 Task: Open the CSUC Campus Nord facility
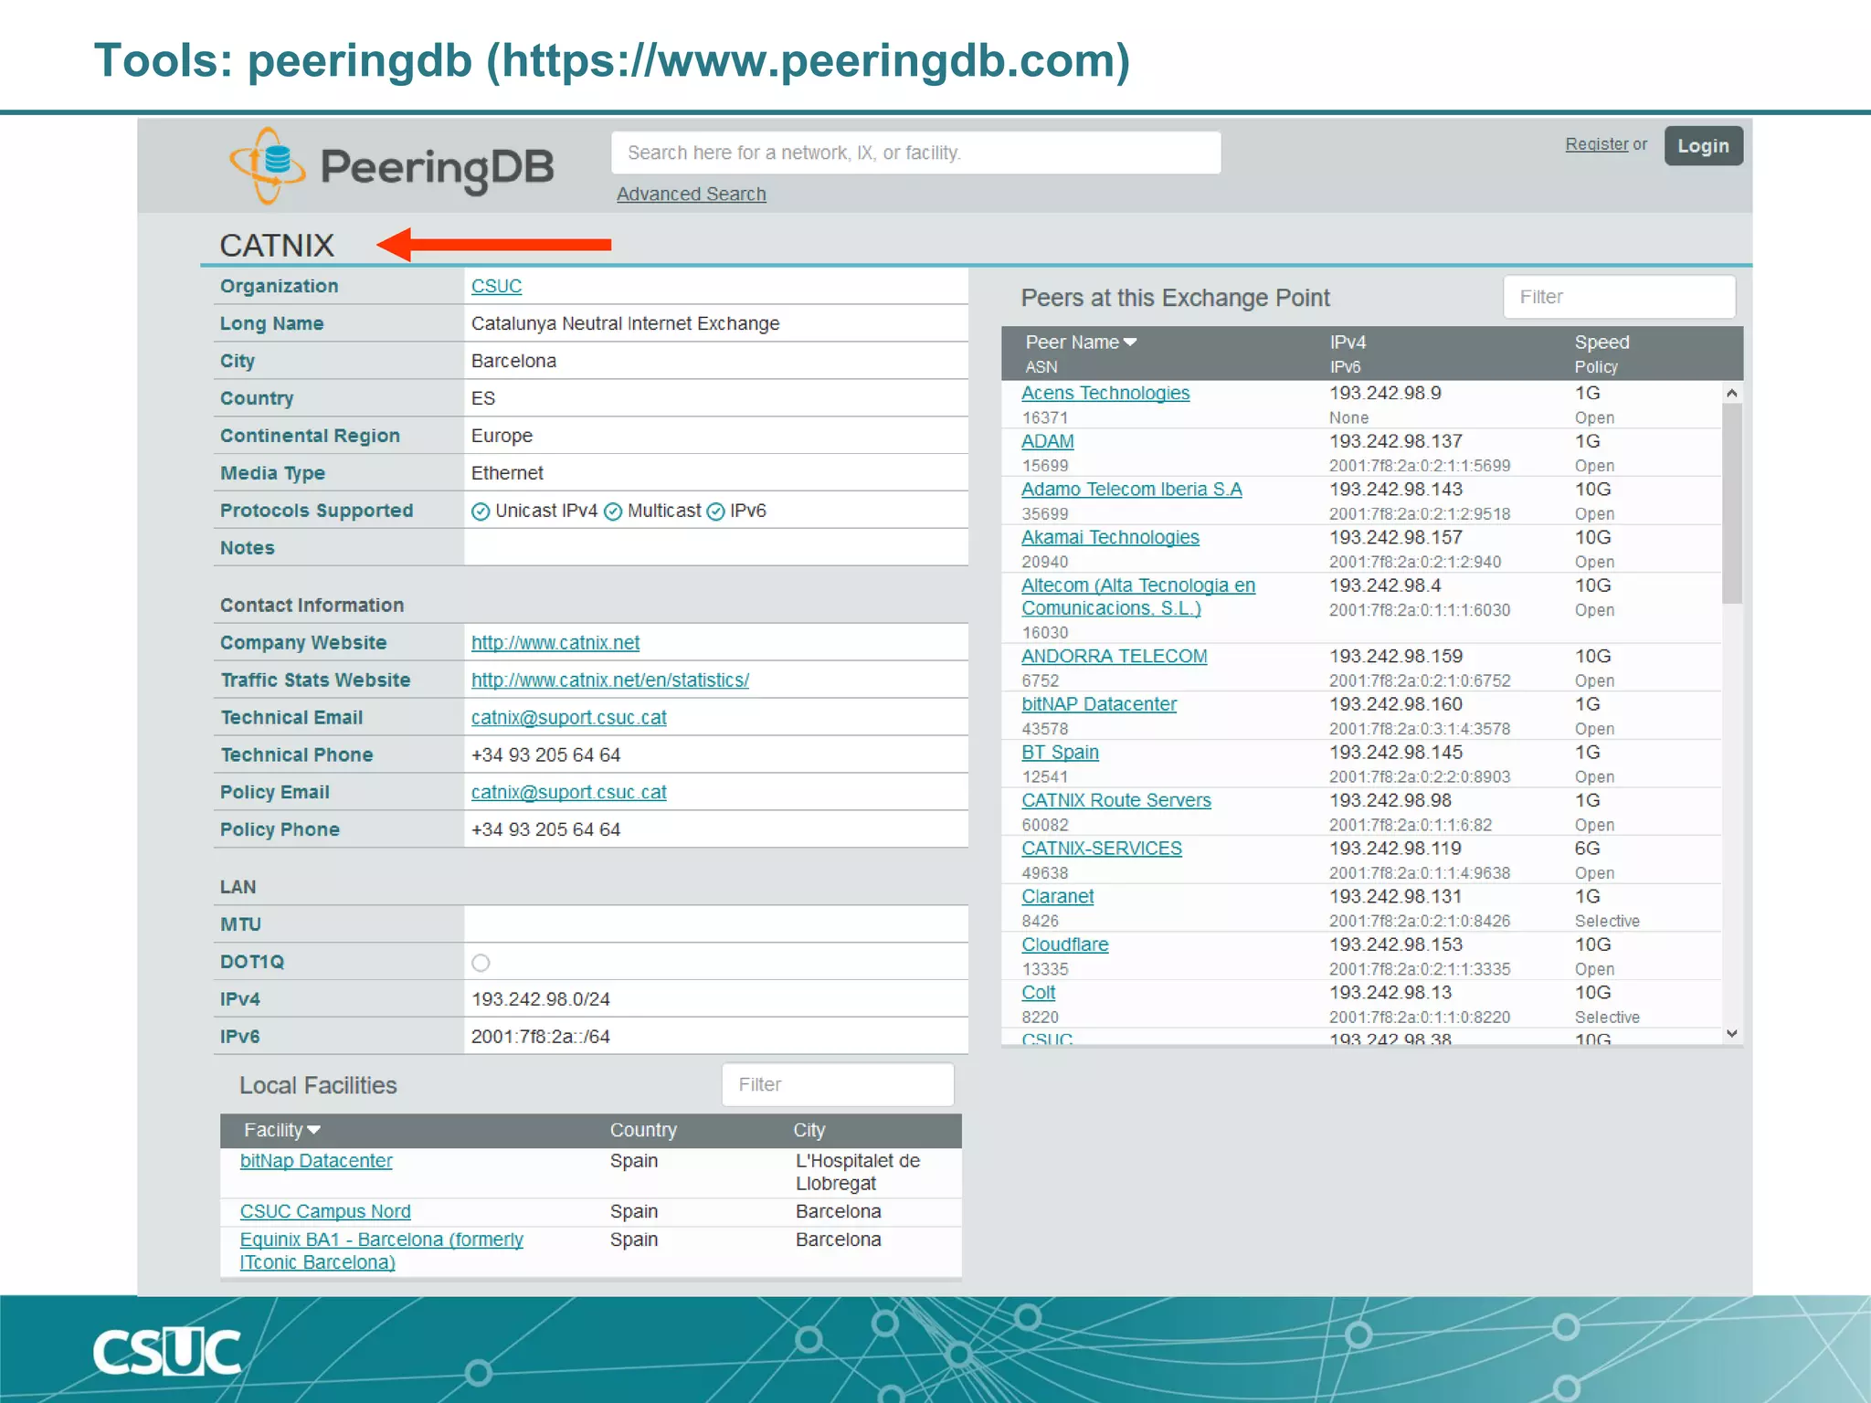point(325,1211)
